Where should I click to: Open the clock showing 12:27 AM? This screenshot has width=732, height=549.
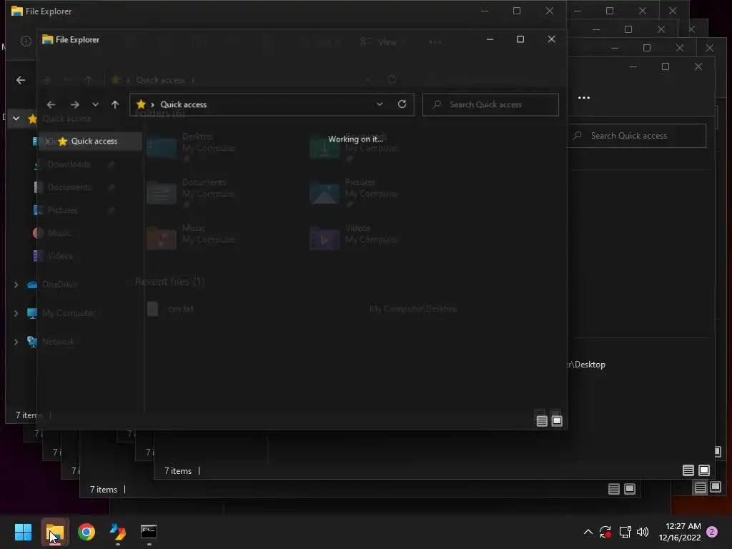tap(680, 532)
